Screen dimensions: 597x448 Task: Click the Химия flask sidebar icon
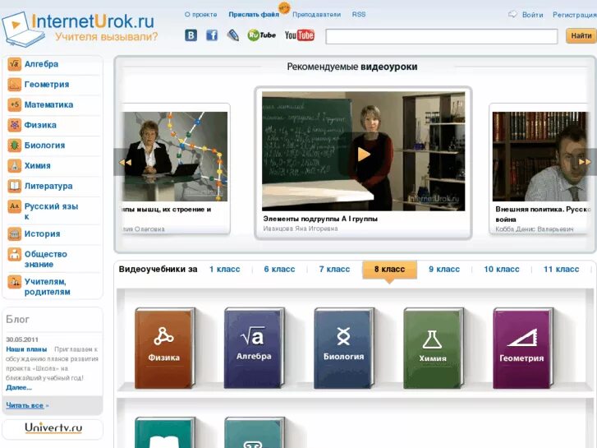(x=15, y=165)
